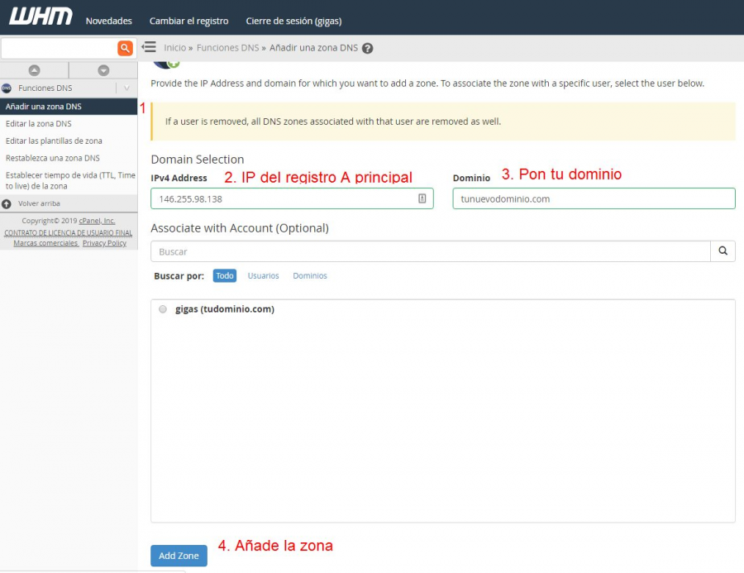Collapse the Funciones DNS section chevron

tap(126, 88)
